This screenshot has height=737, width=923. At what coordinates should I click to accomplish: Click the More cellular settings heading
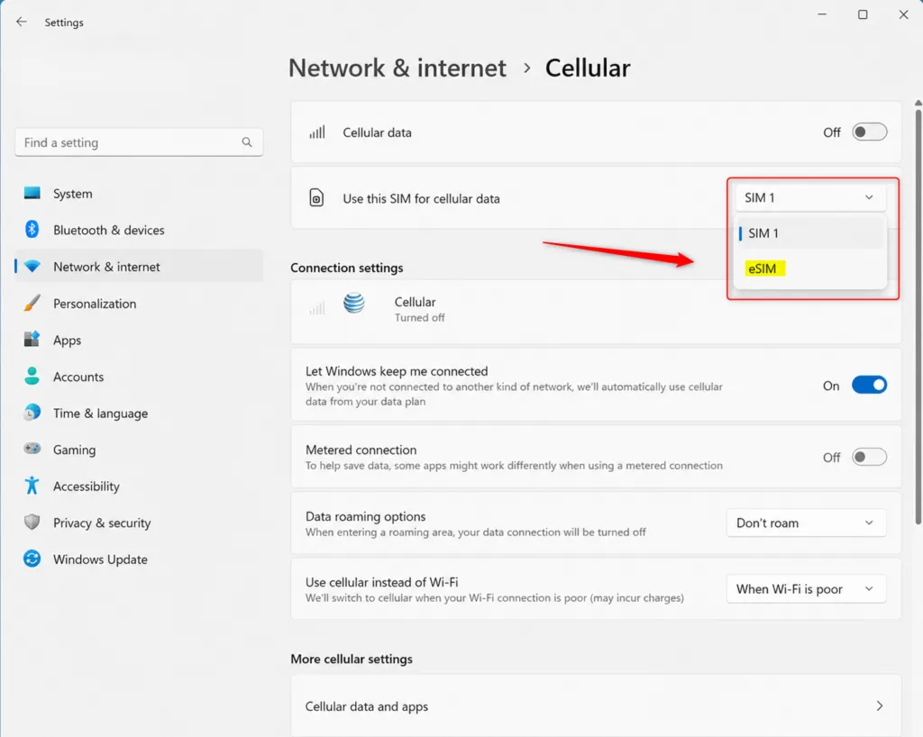click(x=352, y=659)
